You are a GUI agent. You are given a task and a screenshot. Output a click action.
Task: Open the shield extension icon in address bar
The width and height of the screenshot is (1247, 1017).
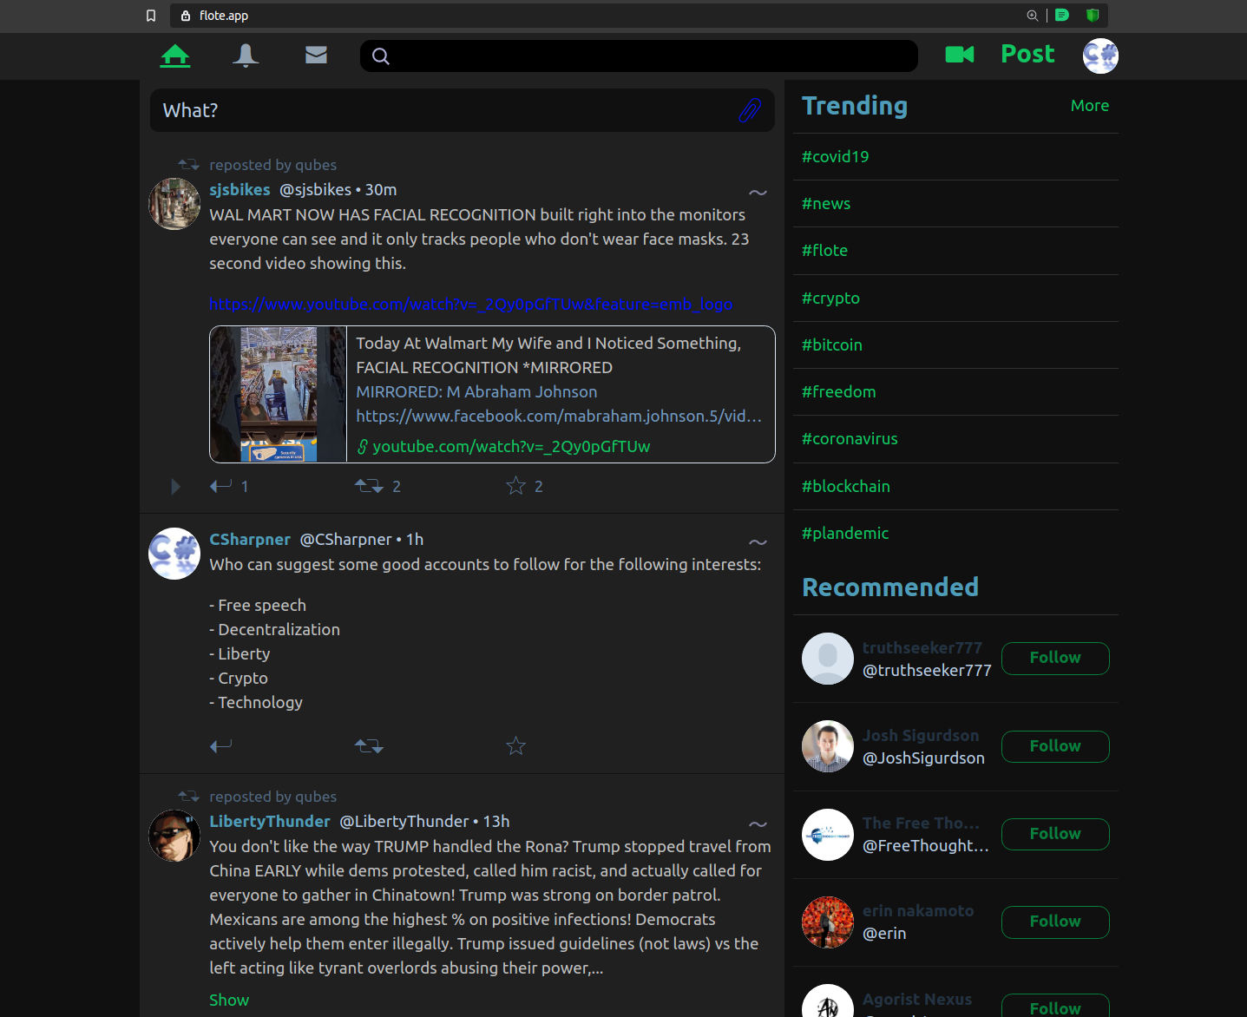coord(1093,16)
